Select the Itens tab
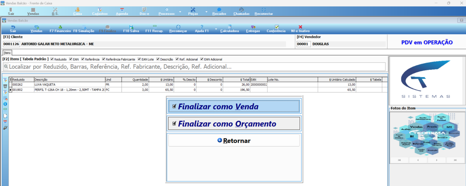The height and width of the screenshot is (186, 466). pos(7,53)
